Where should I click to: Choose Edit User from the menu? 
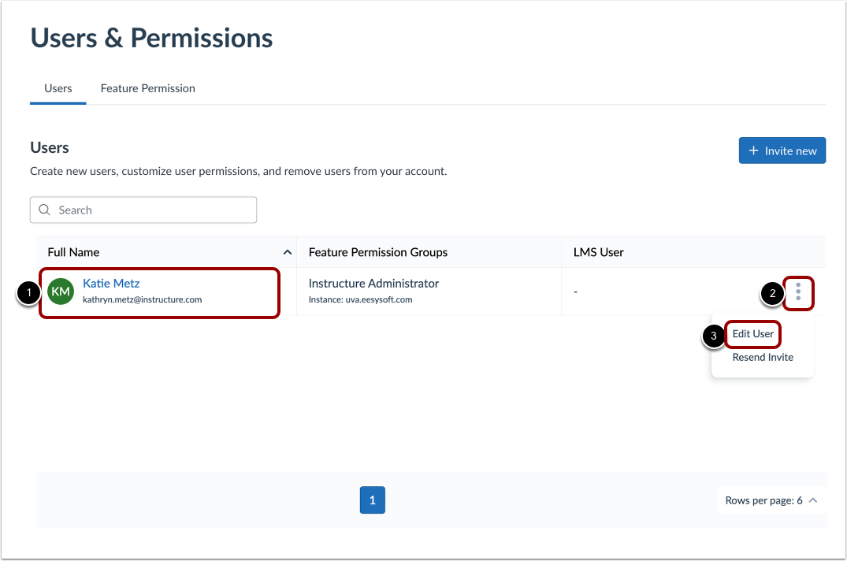752,334
